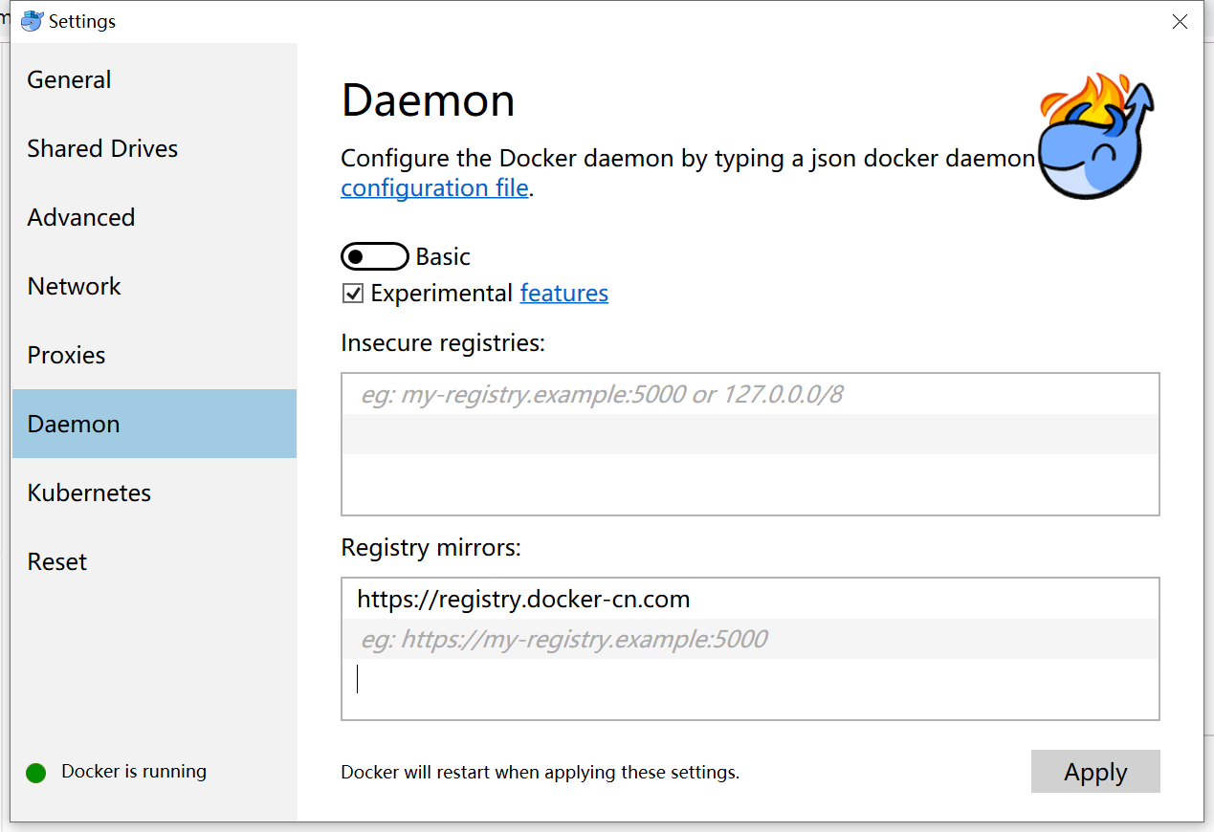Click the Docker whale icon in title bar

point(33,21)
